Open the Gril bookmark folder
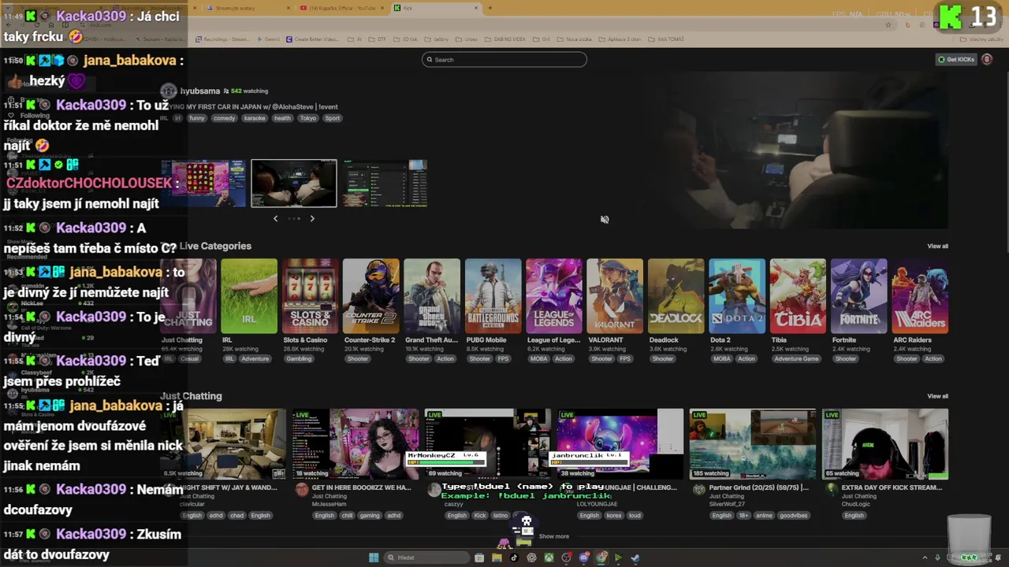Screen dimensions: 1009x567 [x=543, y=39]
